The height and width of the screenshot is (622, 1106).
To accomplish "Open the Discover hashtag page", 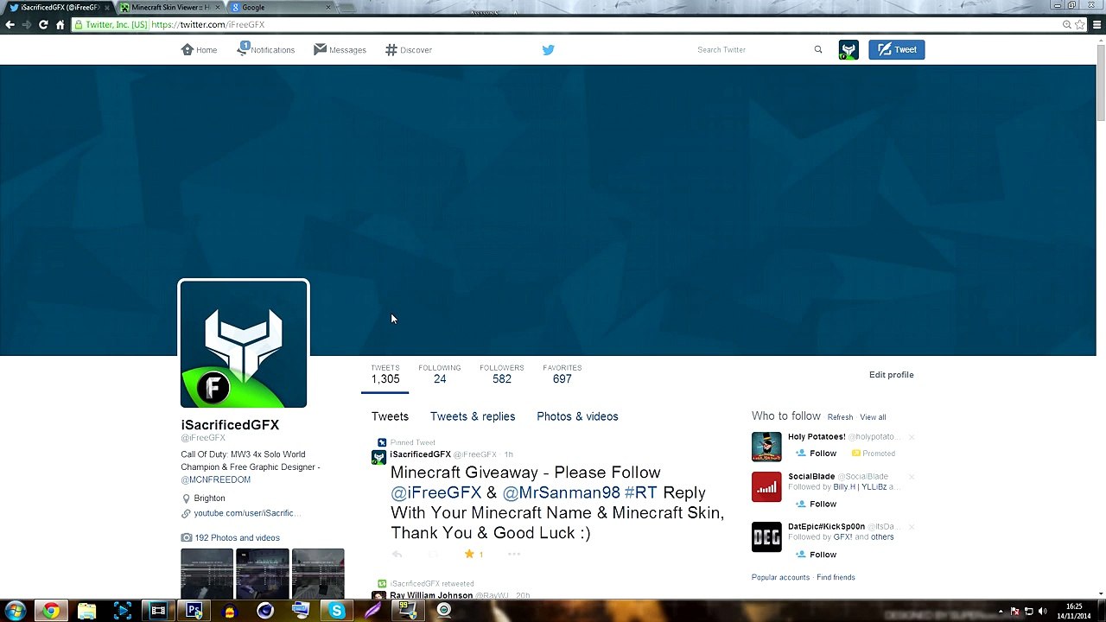I will [409, 50].
